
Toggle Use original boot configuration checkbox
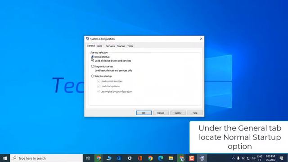coord(99,91)
